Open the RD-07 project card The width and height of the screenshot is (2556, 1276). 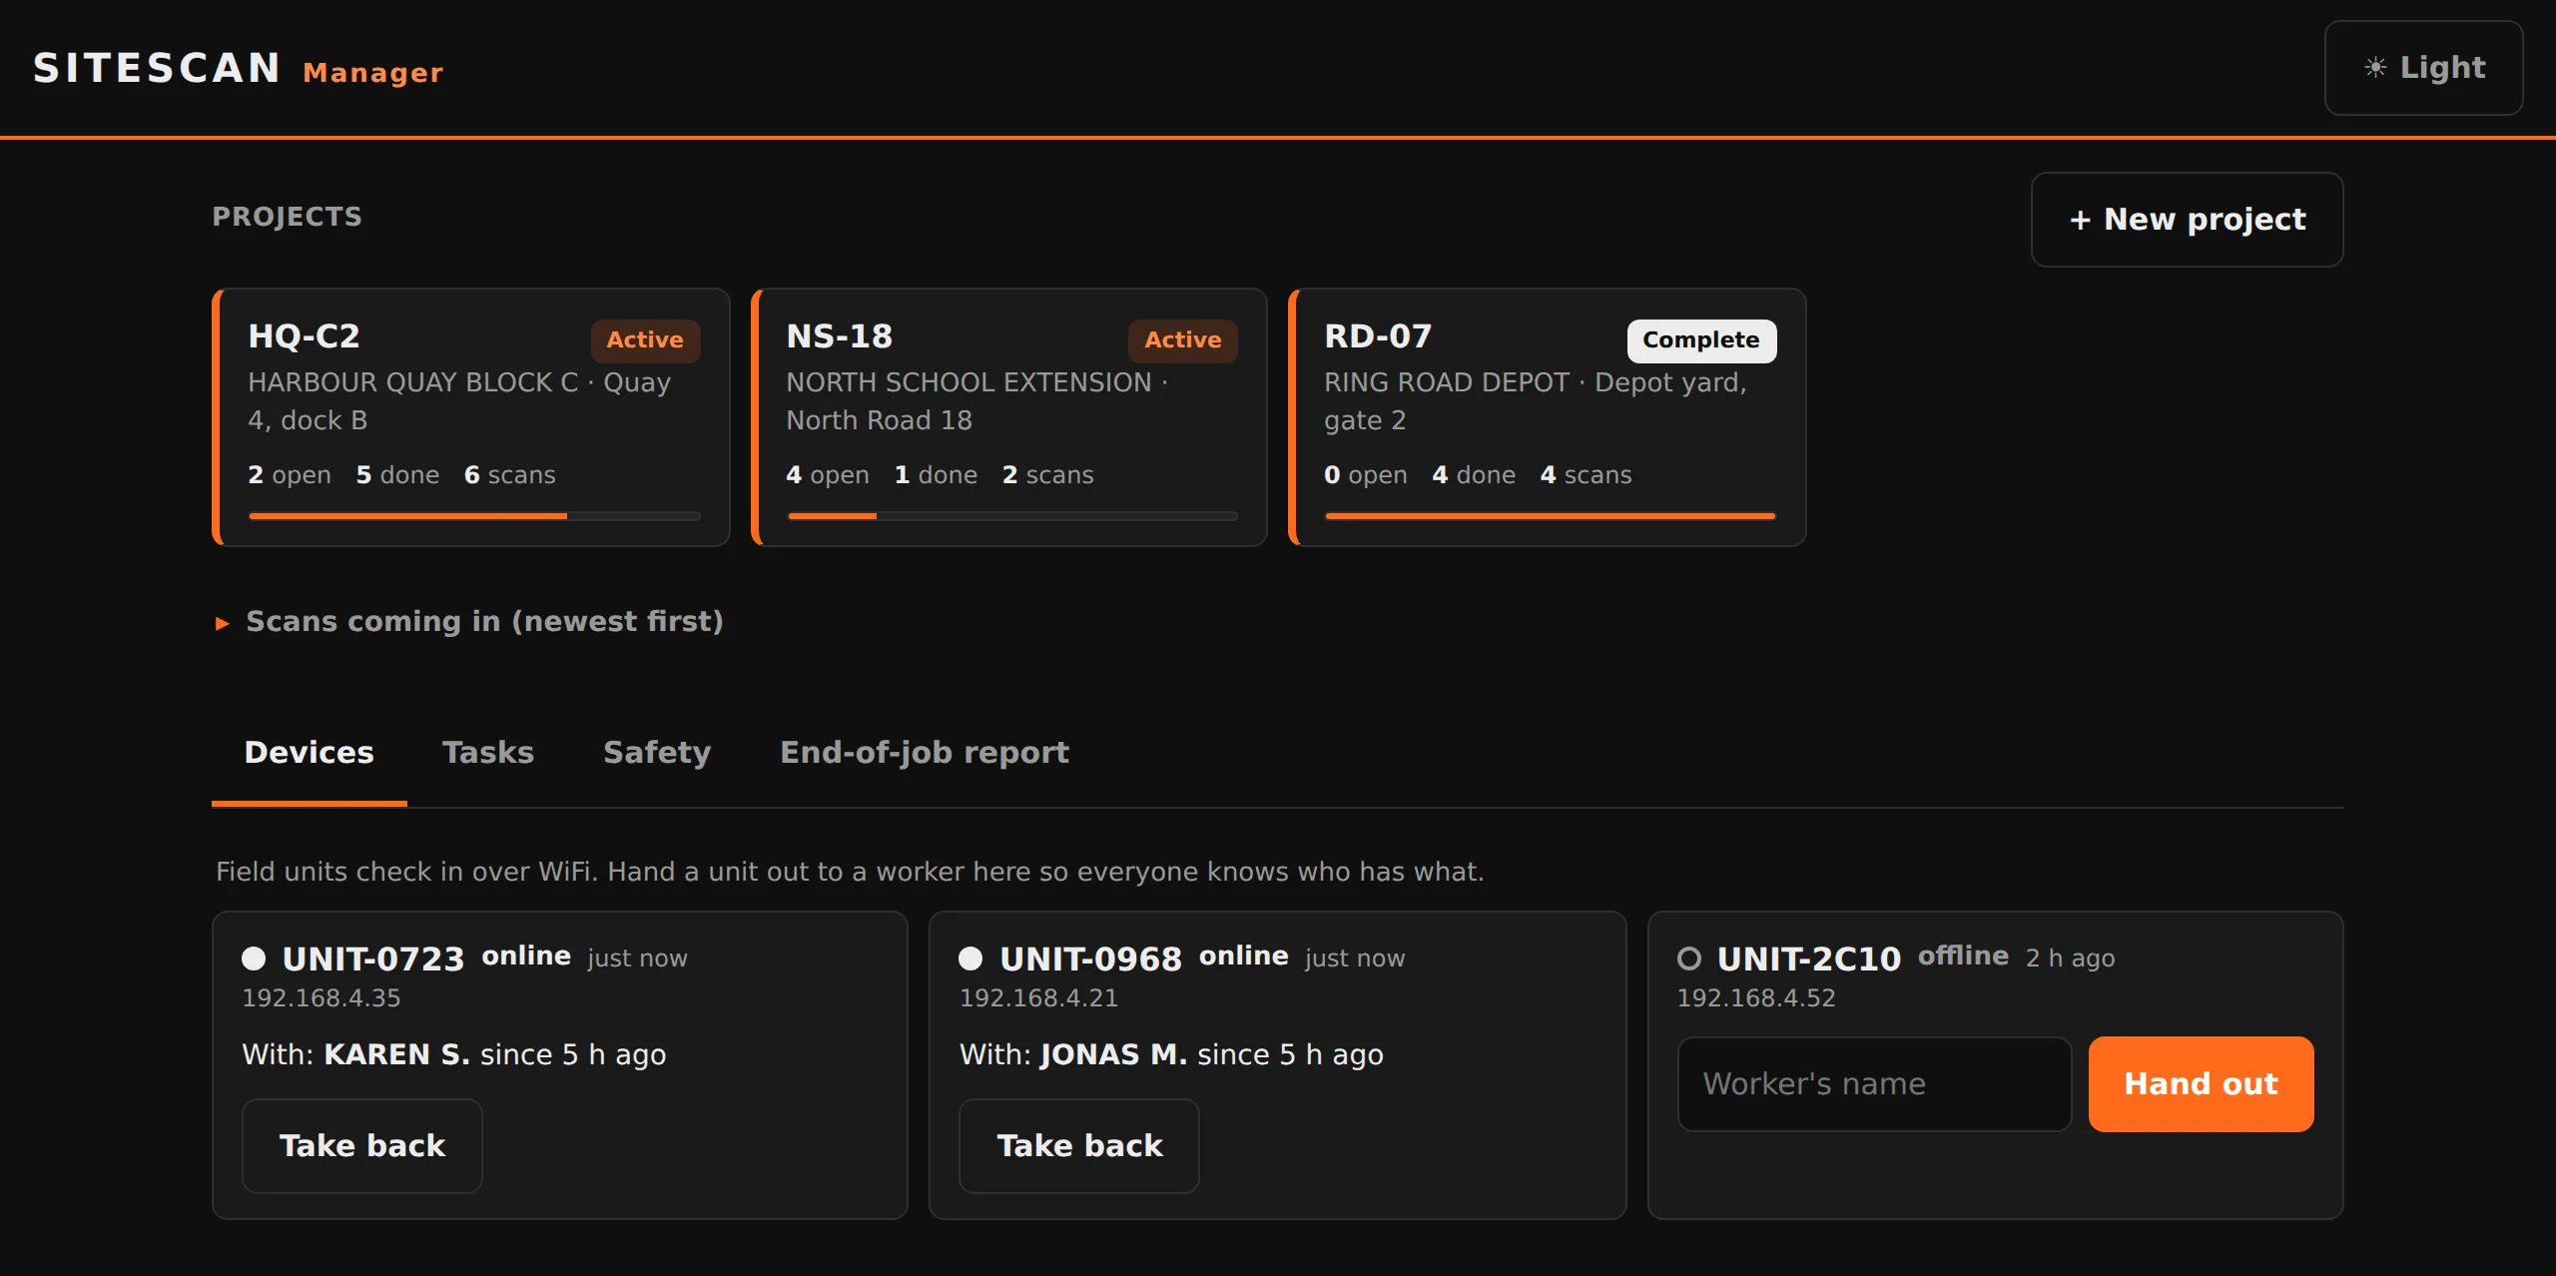[x=1548, y=417]
